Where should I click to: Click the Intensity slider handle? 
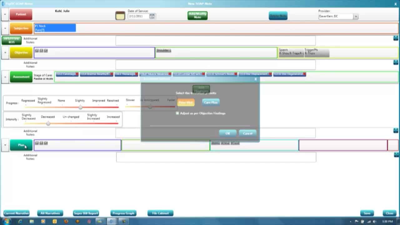(48, 123)
